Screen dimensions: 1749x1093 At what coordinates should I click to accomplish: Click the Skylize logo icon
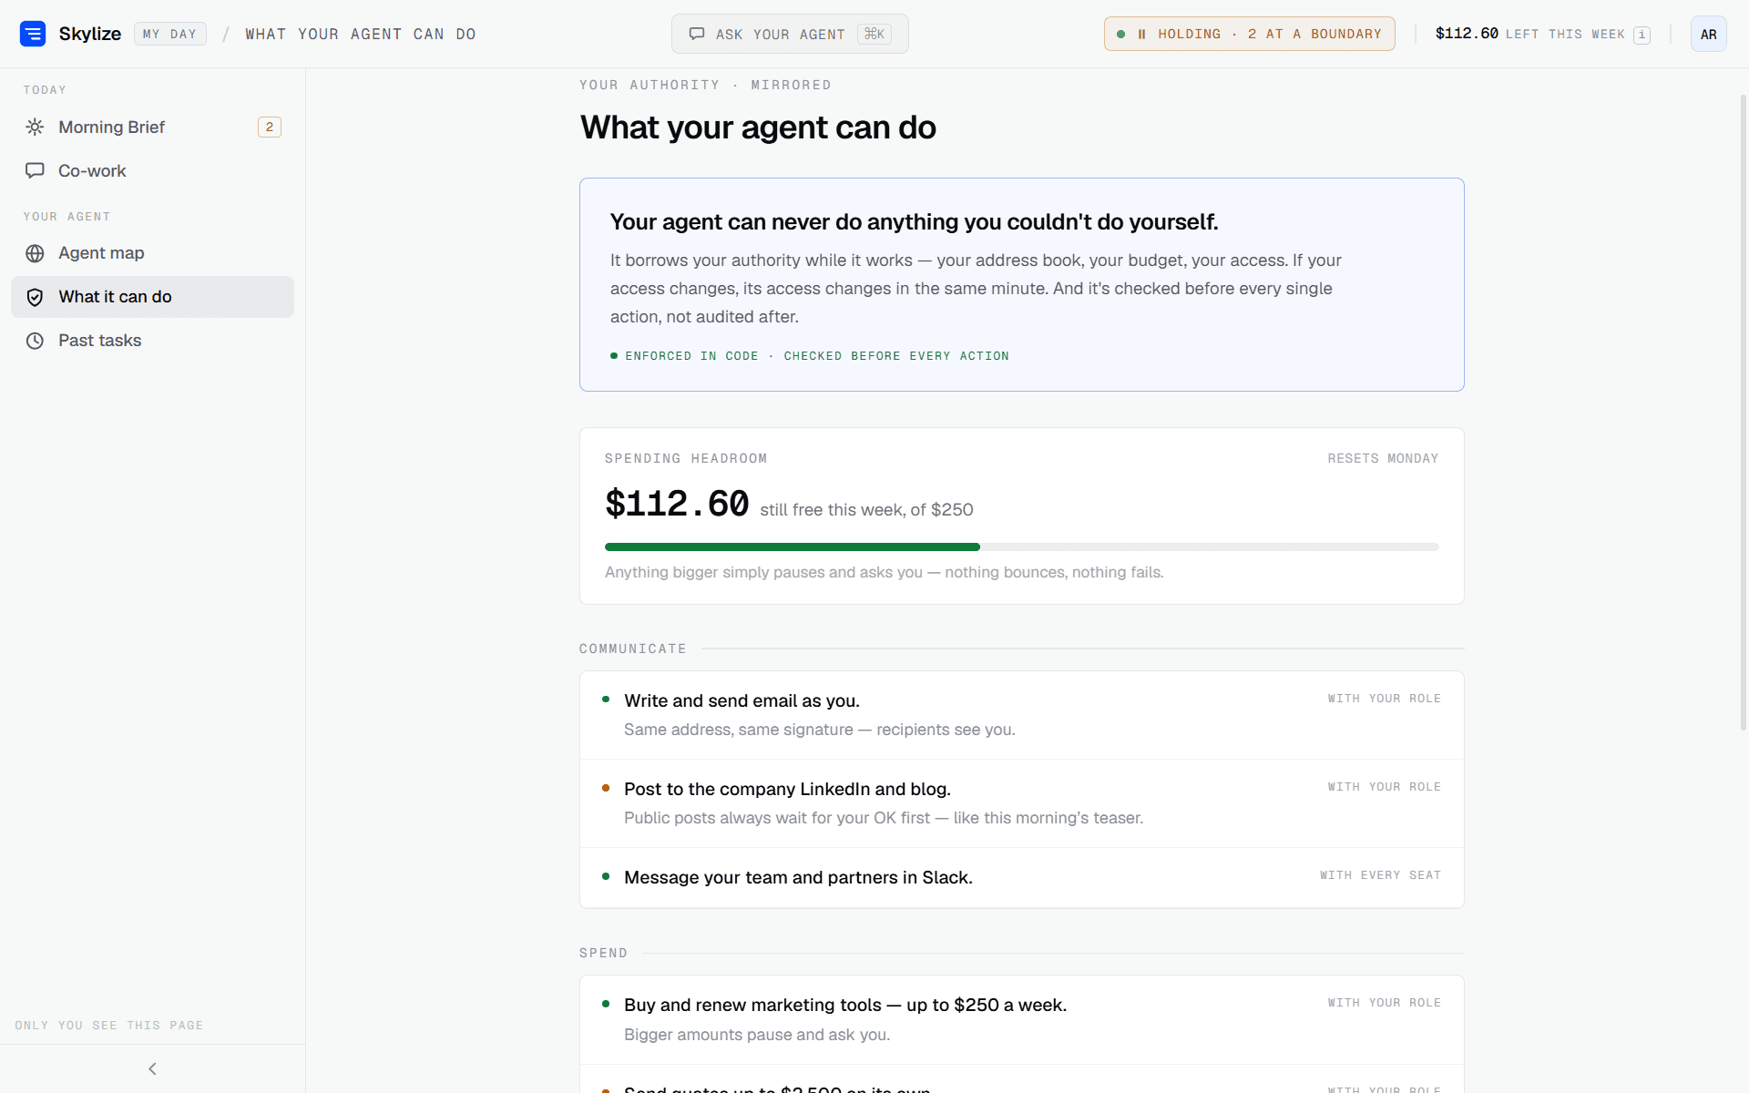pyautogui.click(x=33, y=34)
